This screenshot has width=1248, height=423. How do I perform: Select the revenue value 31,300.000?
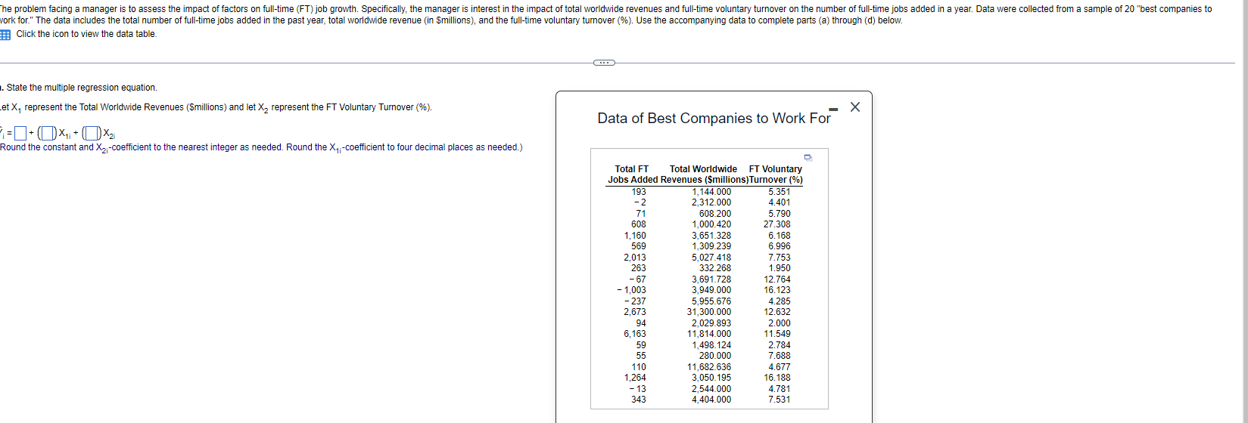[709, 312]
